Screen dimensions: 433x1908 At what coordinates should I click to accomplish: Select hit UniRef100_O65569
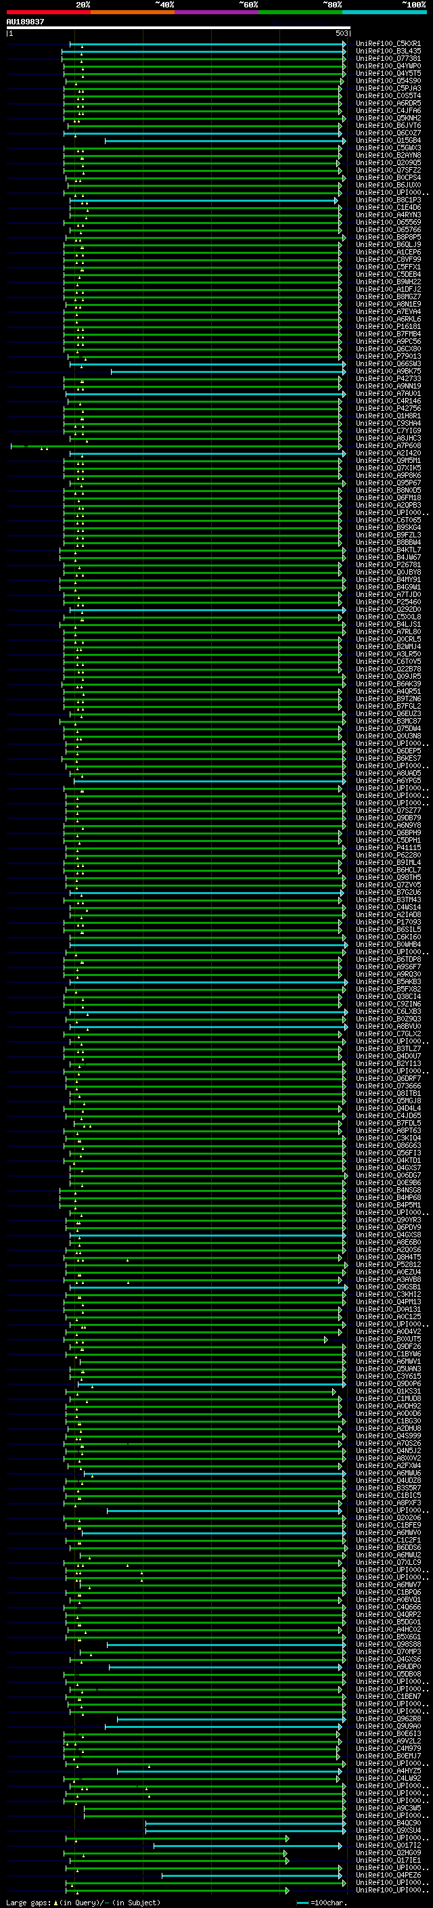point(388,222)
